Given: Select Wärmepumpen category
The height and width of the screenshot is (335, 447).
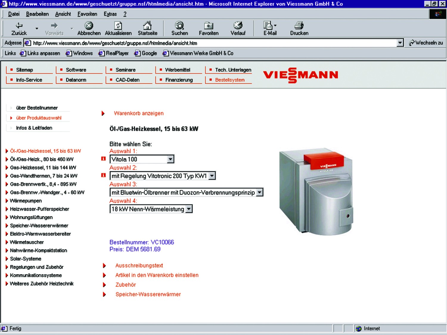Looking at the screenshot, I should [26, 201].
